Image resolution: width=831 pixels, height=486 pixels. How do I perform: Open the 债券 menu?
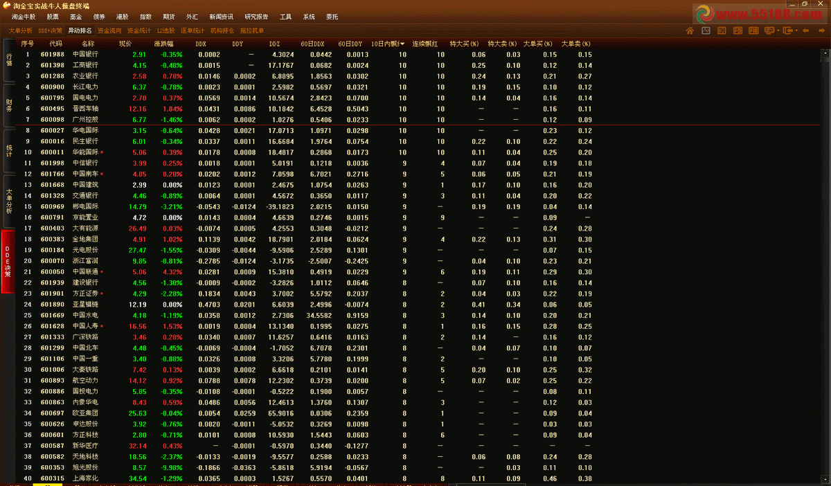(99, 17)
